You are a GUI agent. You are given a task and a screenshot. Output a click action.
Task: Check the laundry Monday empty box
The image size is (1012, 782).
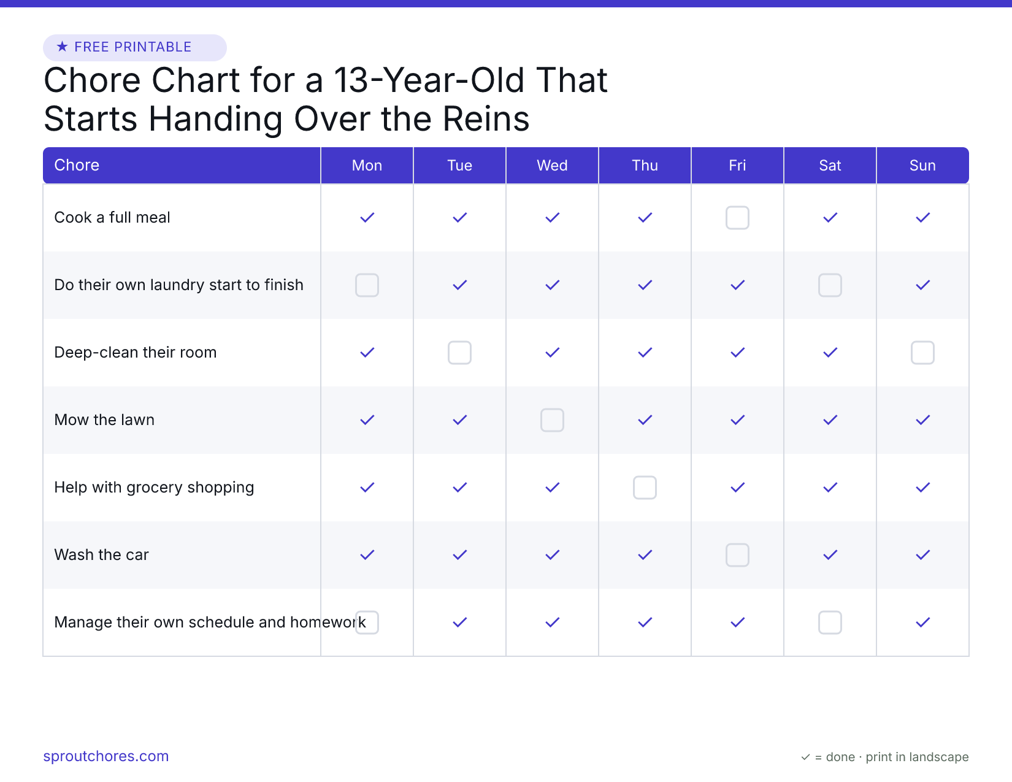click(367, 285)
